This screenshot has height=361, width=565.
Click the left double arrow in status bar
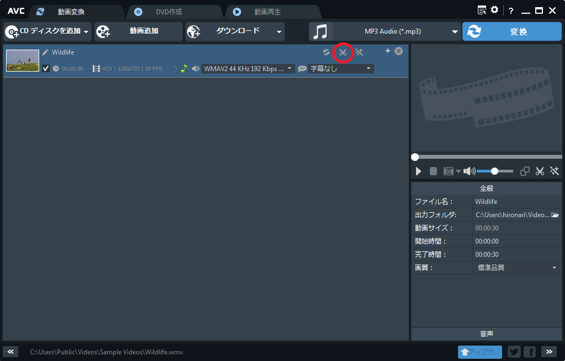pyautogui.click(x=10, y=352)
